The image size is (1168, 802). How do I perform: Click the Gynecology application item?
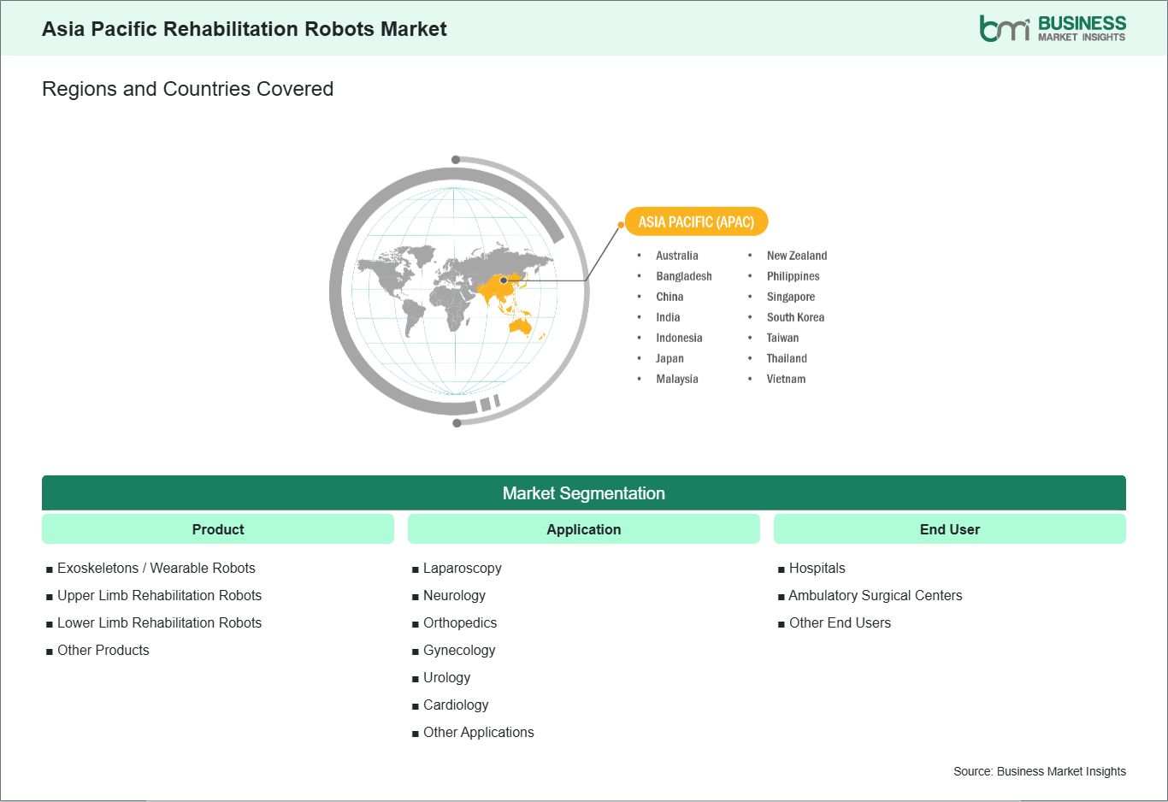459,650
